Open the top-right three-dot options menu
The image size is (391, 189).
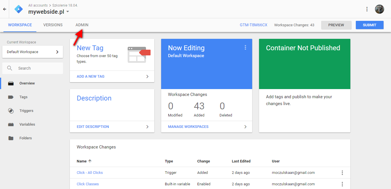[x=367, y=9]
